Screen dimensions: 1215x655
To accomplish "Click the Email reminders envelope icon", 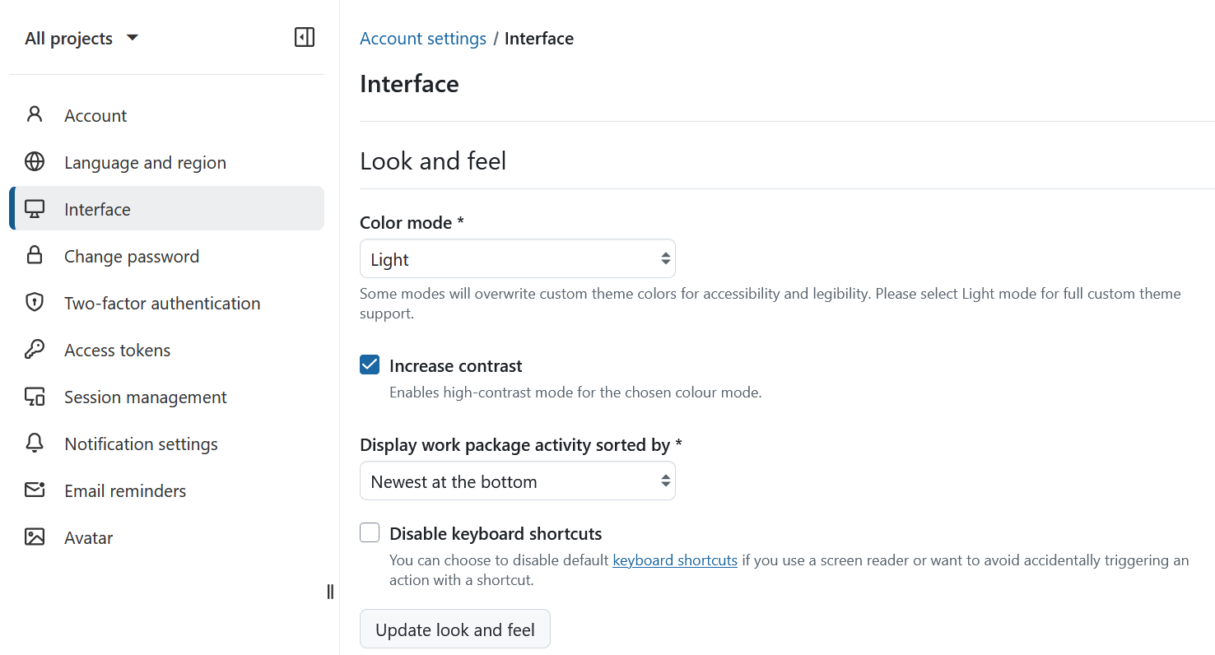I will [x=34, y=490].
